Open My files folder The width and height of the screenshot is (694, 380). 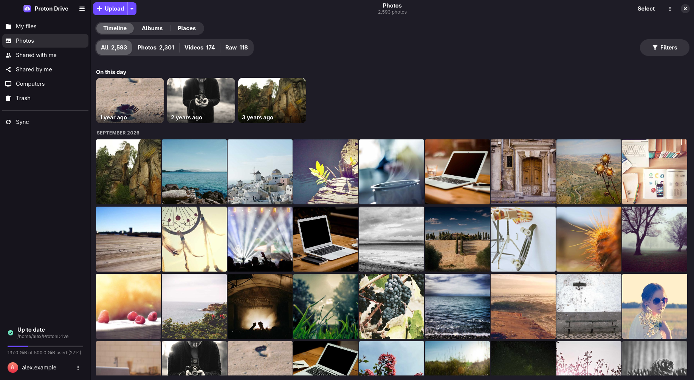coord(45,26)
